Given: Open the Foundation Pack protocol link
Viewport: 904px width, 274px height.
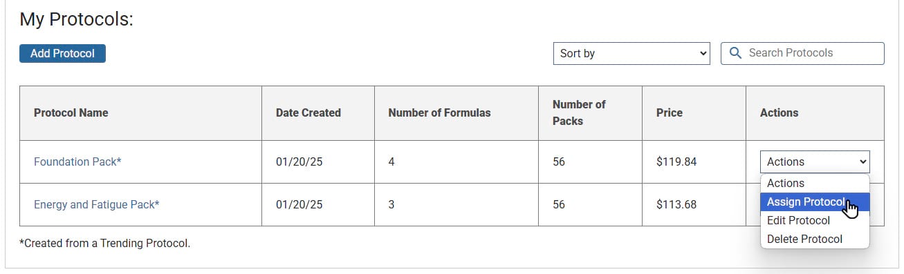Looking at the screenshot, I should [x=77, y=162].
